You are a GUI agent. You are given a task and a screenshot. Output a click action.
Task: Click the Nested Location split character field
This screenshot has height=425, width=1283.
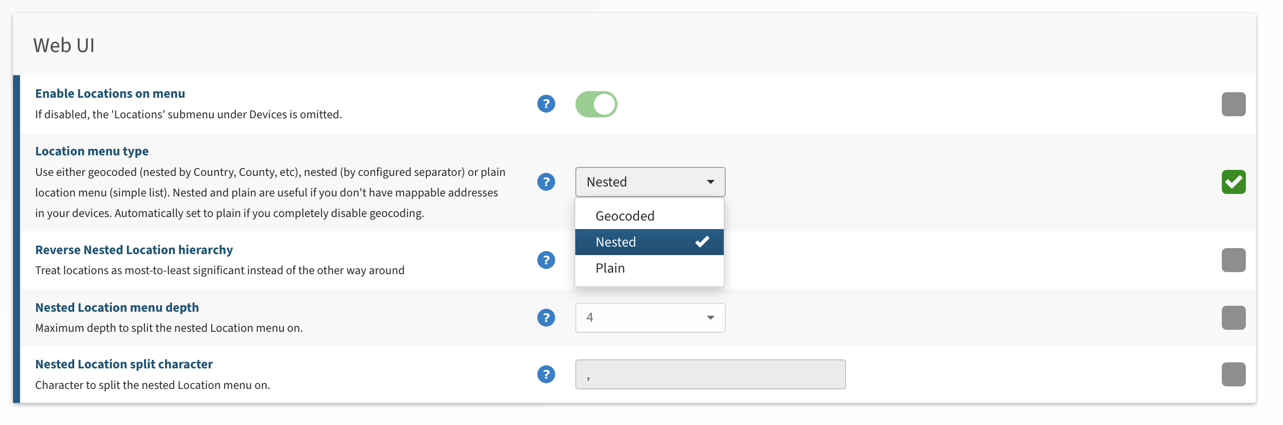coord(710,374)
